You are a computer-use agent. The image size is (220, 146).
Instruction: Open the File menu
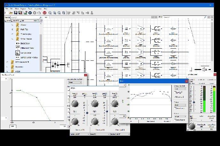tap(6, 9)
